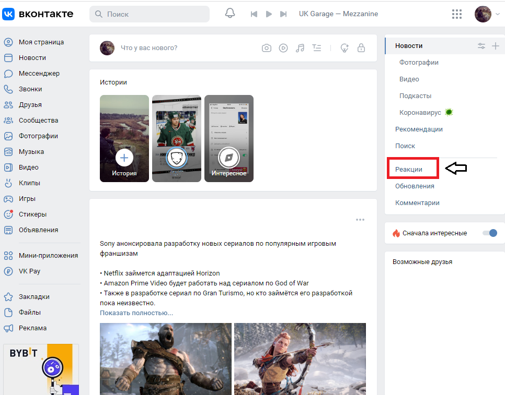
Task: Add a new story with plus
Action: 124,158
